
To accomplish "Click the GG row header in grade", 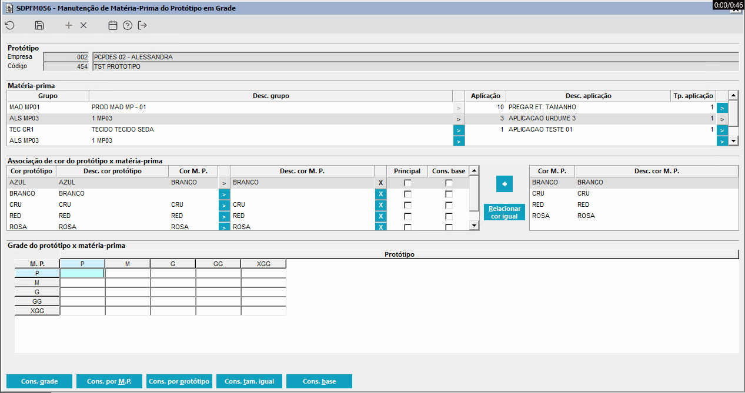I will (37, 301).
